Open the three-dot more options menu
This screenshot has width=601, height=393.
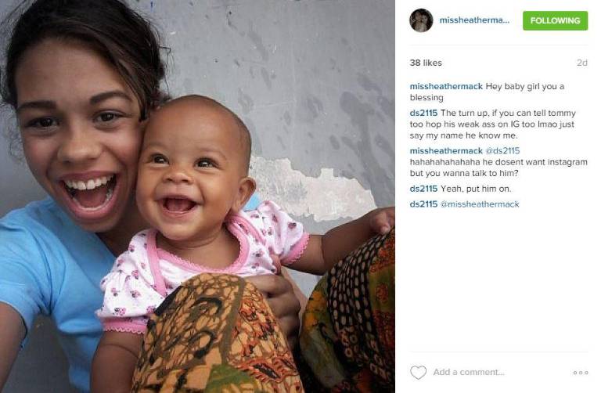point(581,373)
